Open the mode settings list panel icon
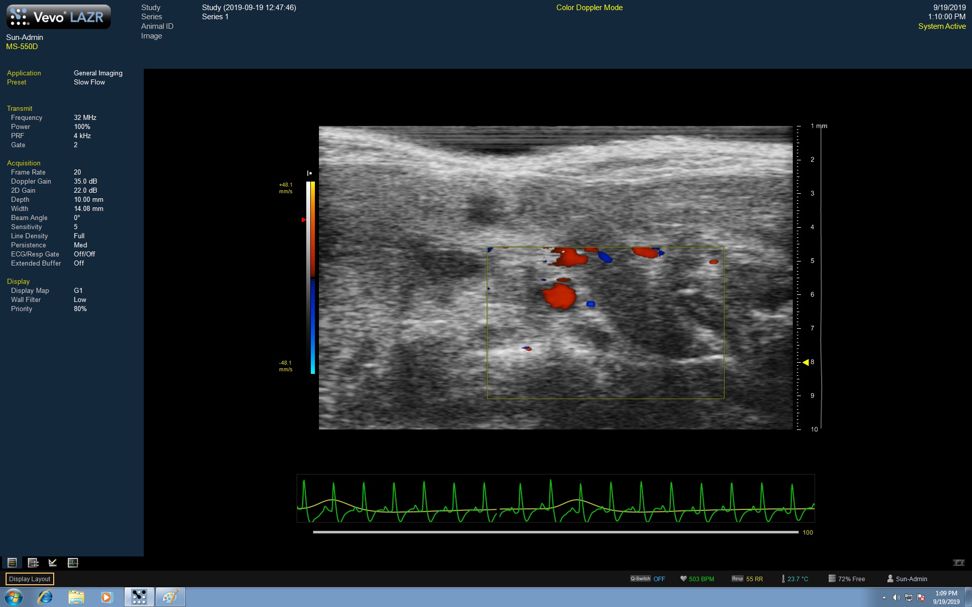The image size is (972, 607). click(12, 562)
